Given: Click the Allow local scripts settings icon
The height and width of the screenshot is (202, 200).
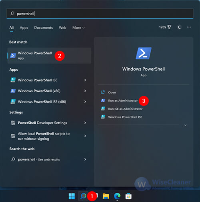Looking at the screenshot, I should [13, 136].
